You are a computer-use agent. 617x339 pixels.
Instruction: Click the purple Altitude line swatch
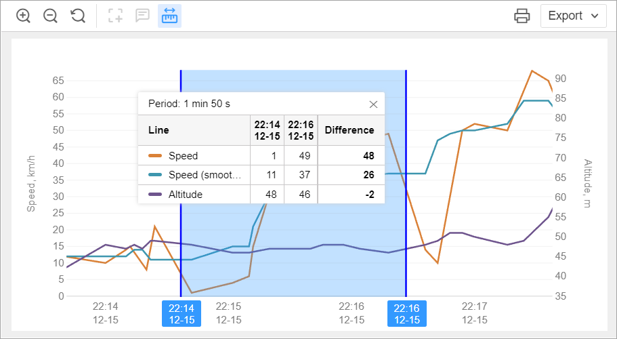point(154,195)
